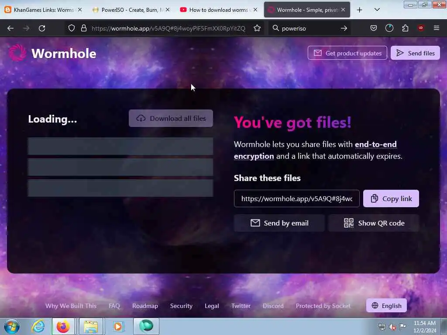Screen dimensions: 447x335
Task: Click the poweriso search box
Action: [x=309, y=28]
